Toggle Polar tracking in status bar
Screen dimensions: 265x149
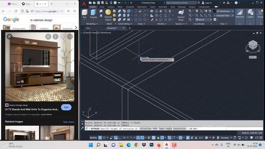click(x=124, y=138)
